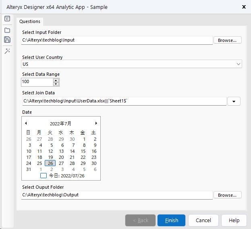251x229 pixels.
Task: Open Help for the app
Action: point(234,220)
